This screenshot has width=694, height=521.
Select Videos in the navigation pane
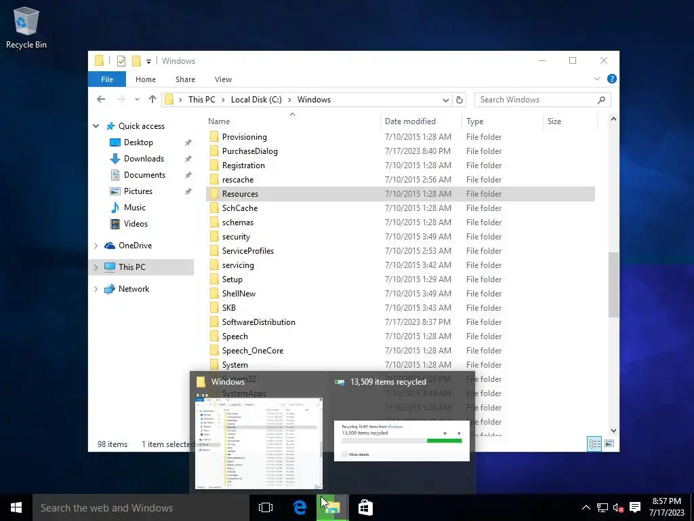(x=136, y=224)
